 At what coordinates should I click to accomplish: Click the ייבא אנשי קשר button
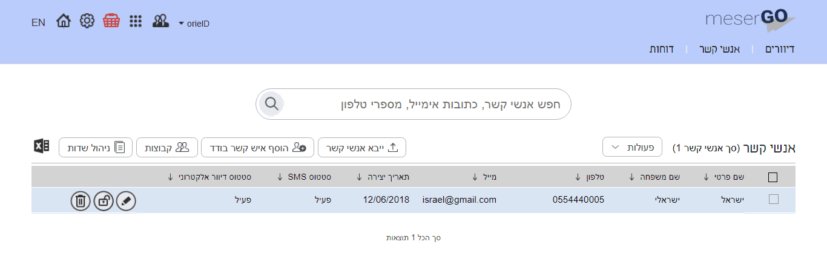(x=362, y=147)
